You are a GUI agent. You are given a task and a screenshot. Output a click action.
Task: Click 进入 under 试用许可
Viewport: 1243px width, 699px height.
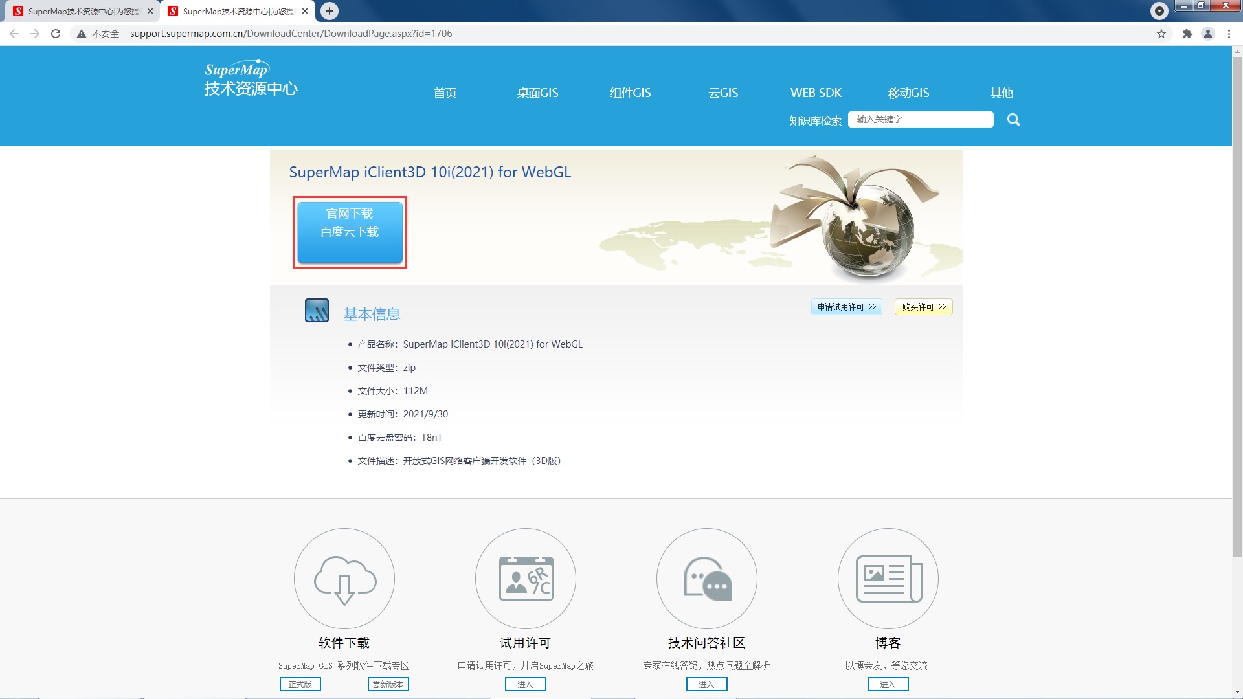pyautogui.click(x=526, y=684)
